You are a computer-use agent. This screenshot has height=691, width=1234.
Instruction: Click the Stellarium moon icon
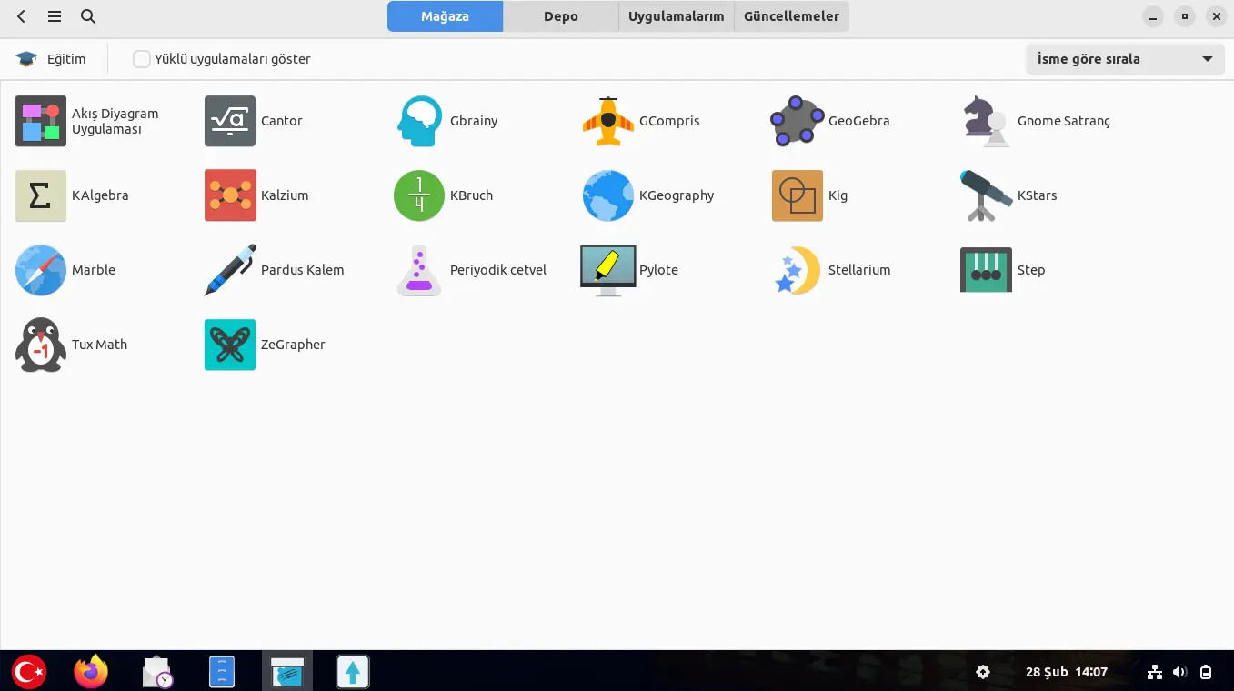(798, 270)
